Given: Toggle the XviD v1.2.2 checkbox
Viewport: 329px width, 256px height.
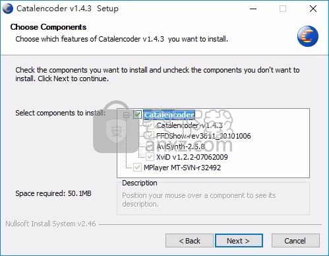Looking at the screenshot, I should (150, 157).
